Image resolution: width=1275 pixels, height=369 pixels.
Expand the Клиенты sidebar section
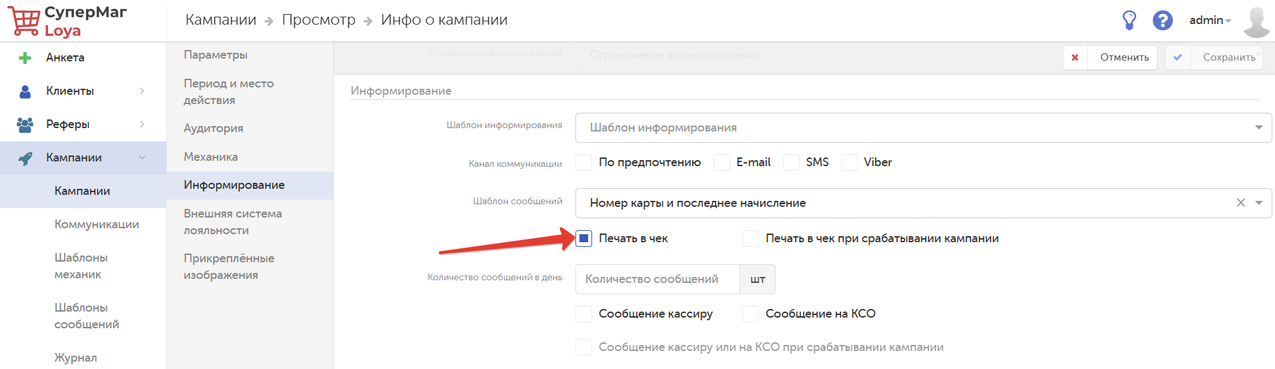pyautogui.click(x=142, y=91)
